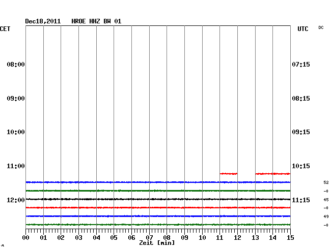
Task: Click the short red trace spanning minutes 13 to 15
Action: pyautogui.click(x=273, y=174)
